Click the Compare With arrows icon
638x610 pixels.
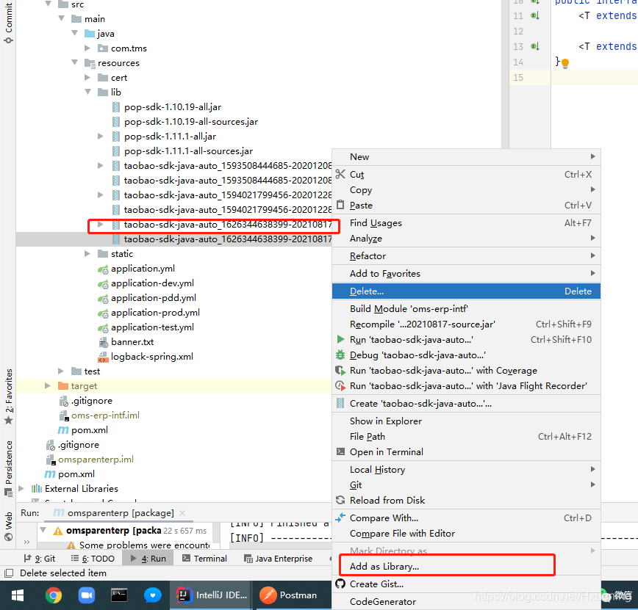pyautogui.click(x=340, y=518)
